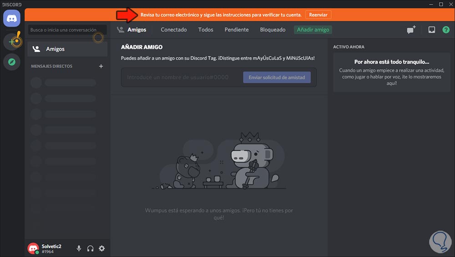Create a new group DM icon

[411, 30]
